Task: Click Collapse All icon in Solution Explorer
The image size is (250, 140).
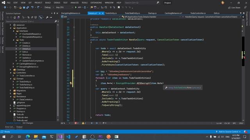Action: coord(32,17)
